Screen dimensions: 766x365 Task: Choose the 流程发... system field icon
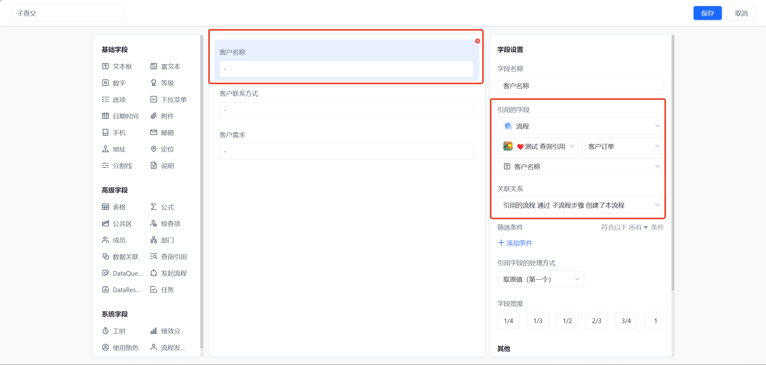click(154, 348)
